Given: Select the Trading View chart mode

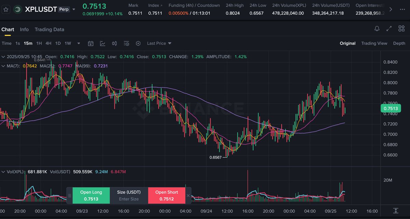Looking at the screenshot, I should (x=374, y=43).
